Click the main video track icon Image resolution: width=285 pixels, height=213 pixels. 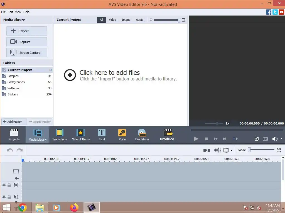click(x=16, y=171)
